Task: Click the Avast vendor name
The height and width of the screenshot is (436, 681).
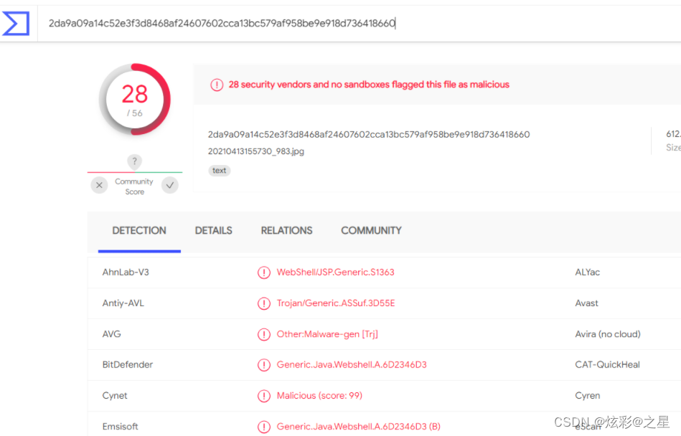Action: tap(586, 303)
